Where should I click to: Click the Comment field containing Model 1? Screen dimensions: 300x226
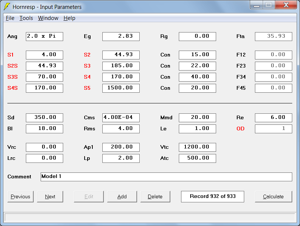[166, 177]
